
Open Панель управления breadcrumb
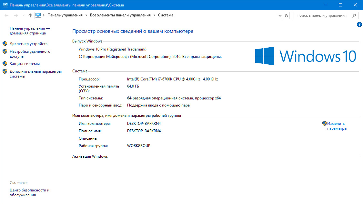tap(65, 15)
